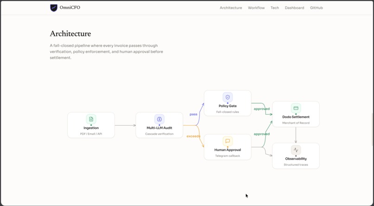Click the 'PDF / Email / API' subtitle
Image resolution: width=374 pixels, height=206 pixels.
point(91,134)
